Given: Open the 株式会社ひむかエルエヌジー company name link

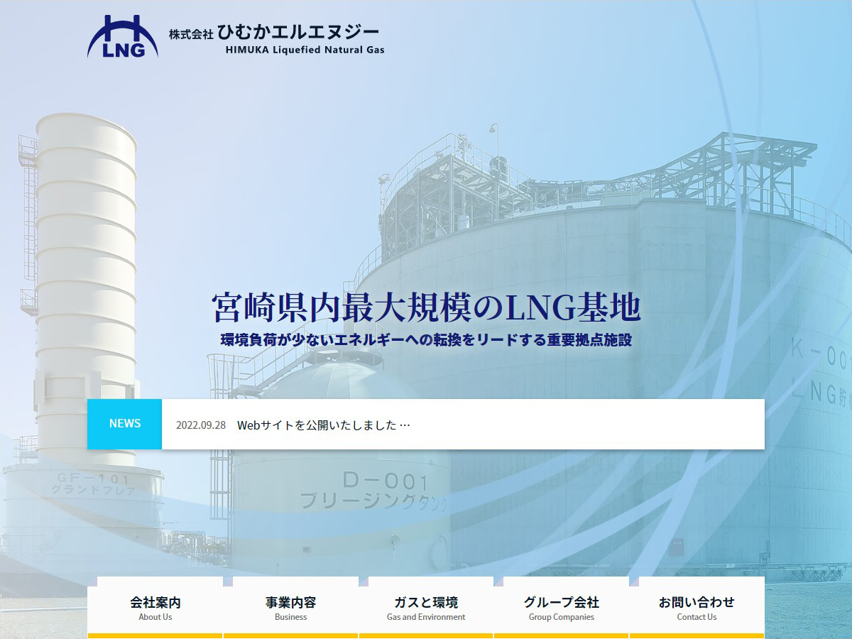Looking at the screenshot, I should 277,40.
